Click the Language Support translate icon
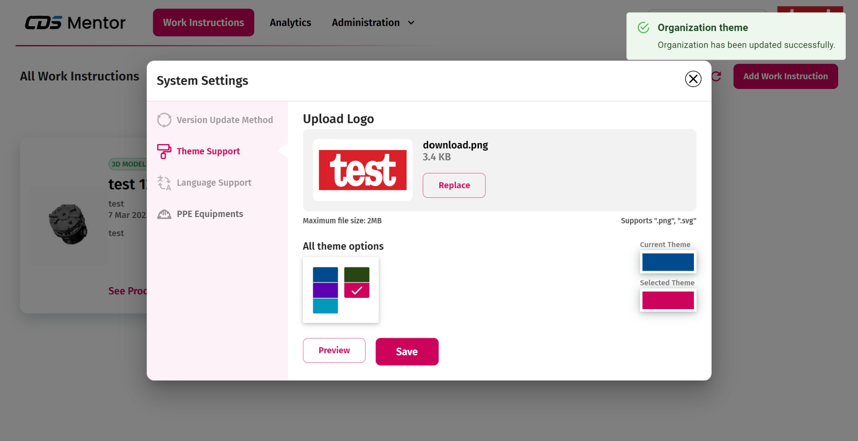Screen dimensions: 858x441 [x=164, y=183]
